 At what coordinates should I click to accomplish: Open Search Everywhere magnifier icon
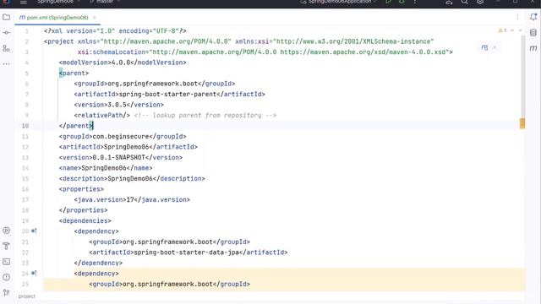[464, 2]
